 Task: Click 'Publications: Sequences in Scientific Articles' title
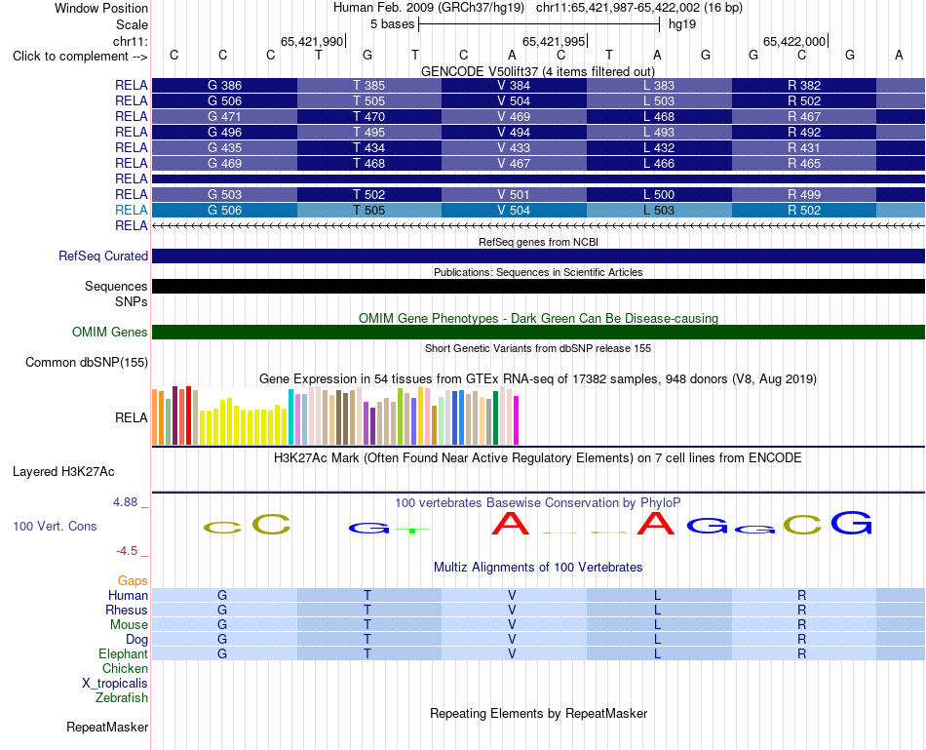coord(538,272)
